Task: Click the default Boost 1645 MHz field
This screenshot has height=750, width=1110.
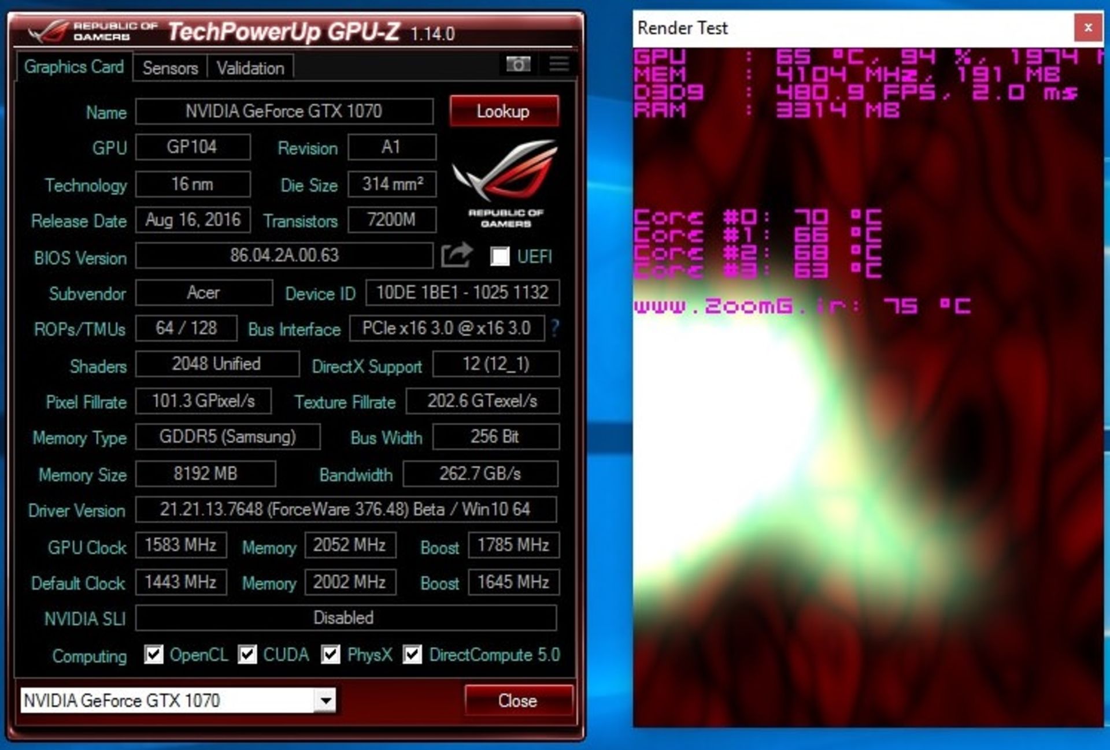Action: [513, 582]
